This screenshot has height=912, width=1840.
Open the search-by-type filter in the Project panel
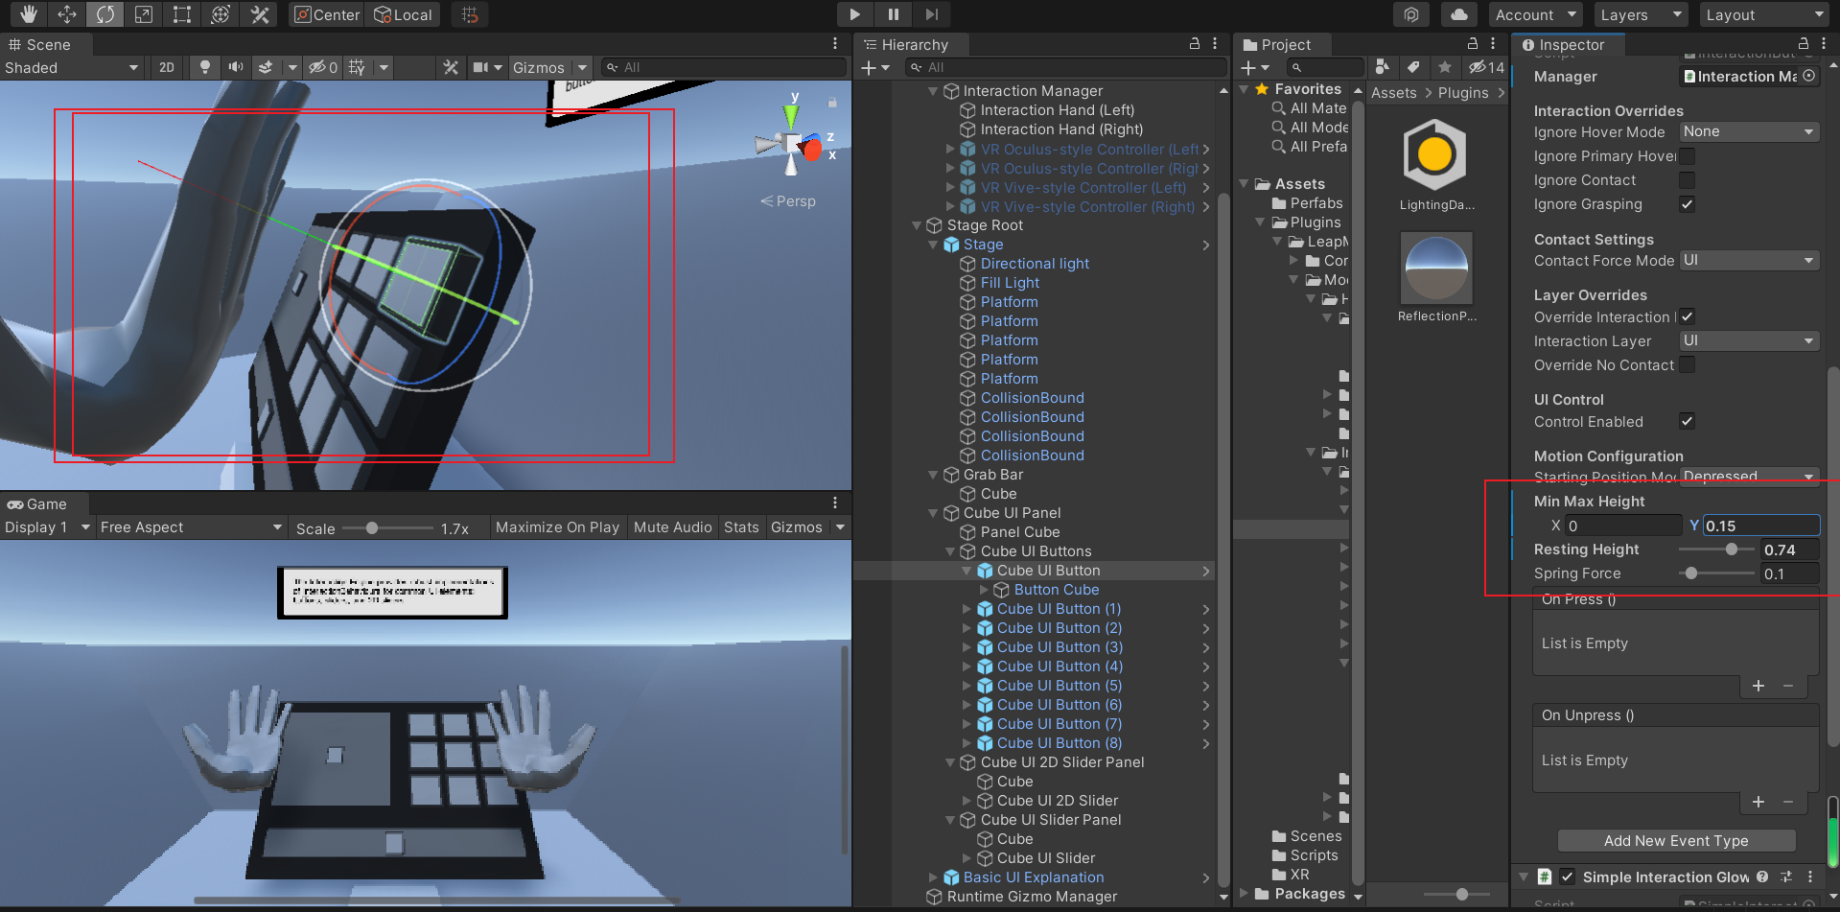click(1383, 67)
